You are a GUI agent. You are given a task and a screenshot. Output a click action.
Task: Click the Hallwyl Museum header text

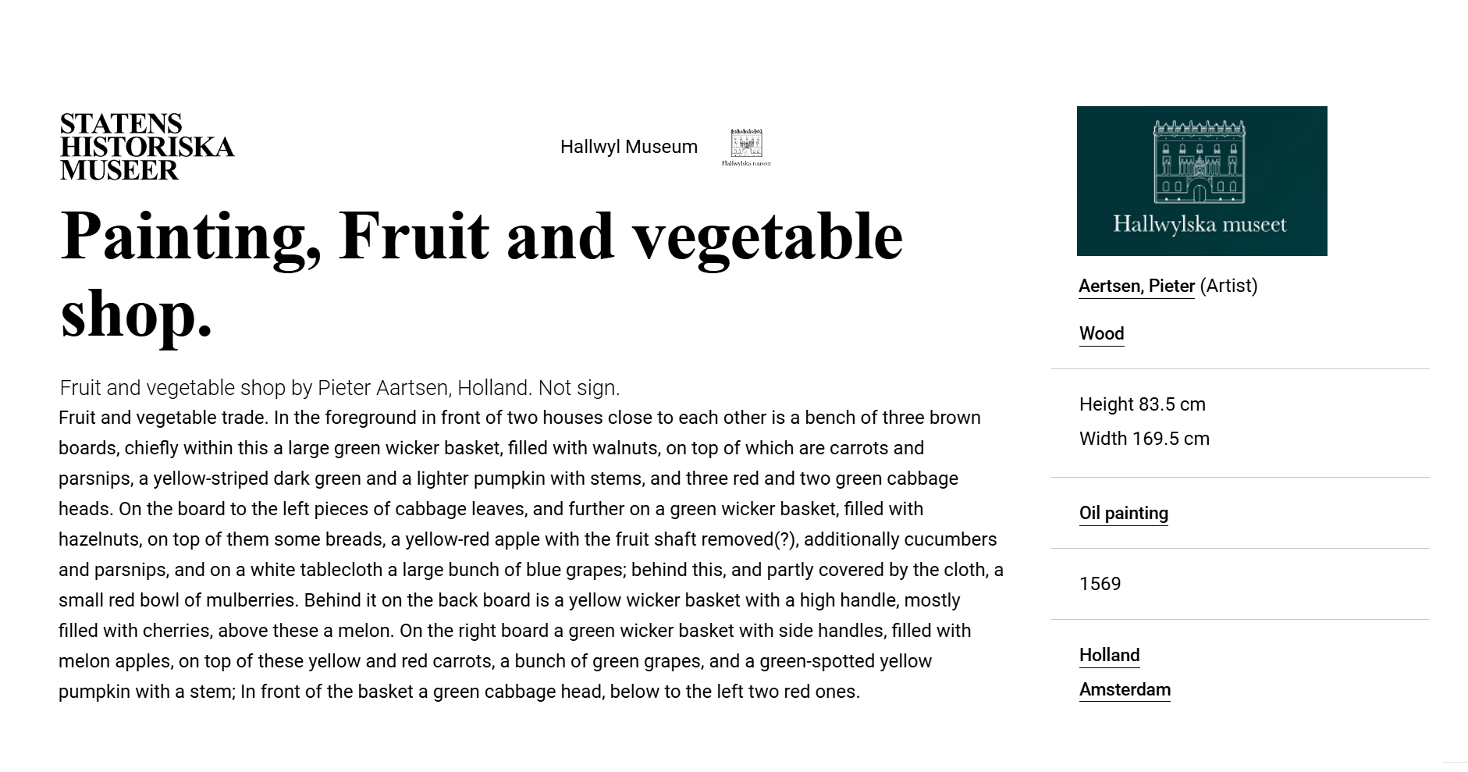[x=628, y=147]
